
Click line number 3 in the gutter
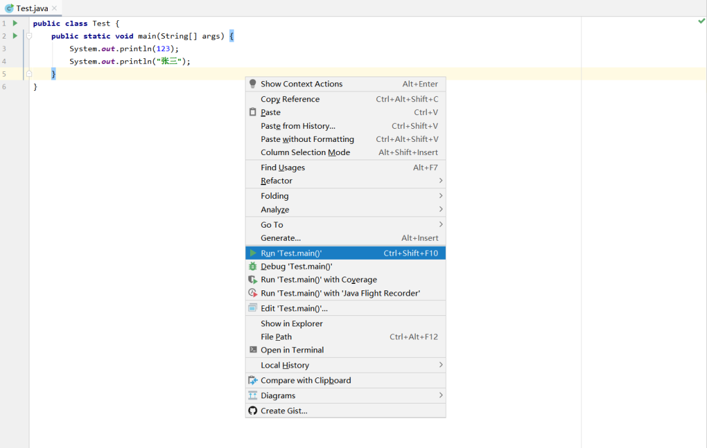[x=4, y=48]
